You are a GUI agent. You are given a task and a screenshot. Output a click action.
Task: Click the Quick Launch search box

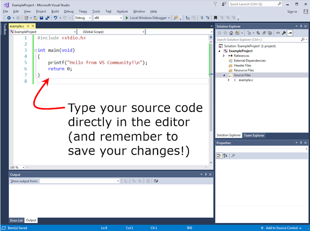coord(255,4)
